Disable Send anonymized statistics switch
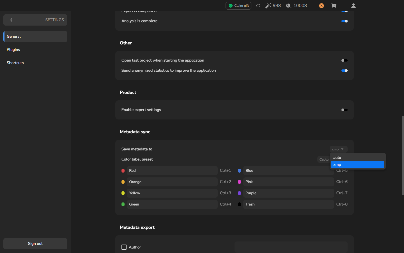404x253 pixels. coord(345,71)
